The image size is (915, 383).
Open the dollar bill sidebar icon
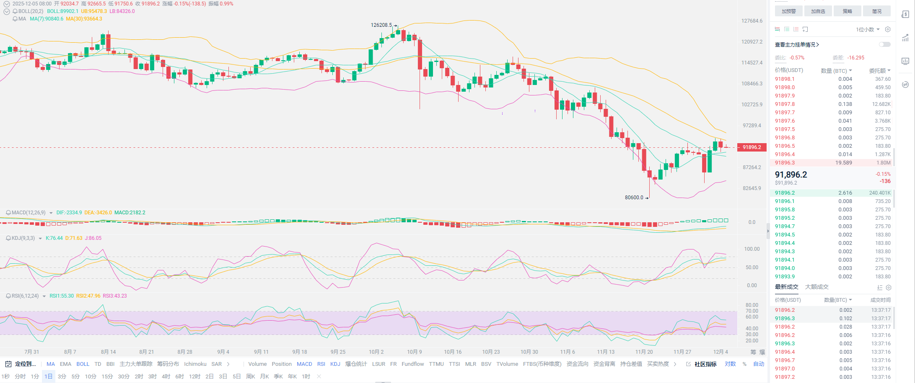pos(905,15)
